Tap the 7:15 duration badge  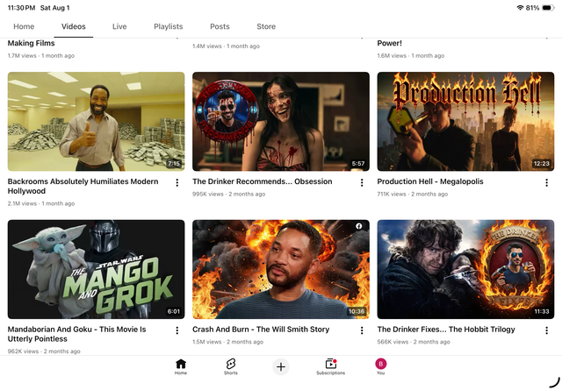pos(174,164)
